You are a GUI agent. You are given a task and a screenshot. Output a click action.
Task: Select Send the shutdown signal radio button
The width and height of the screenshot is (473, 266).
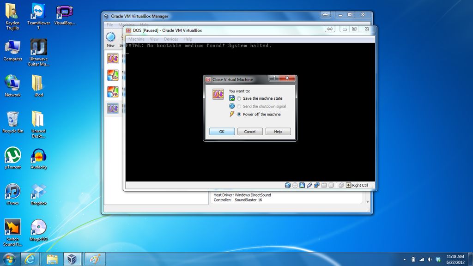(x=239, y=107)
